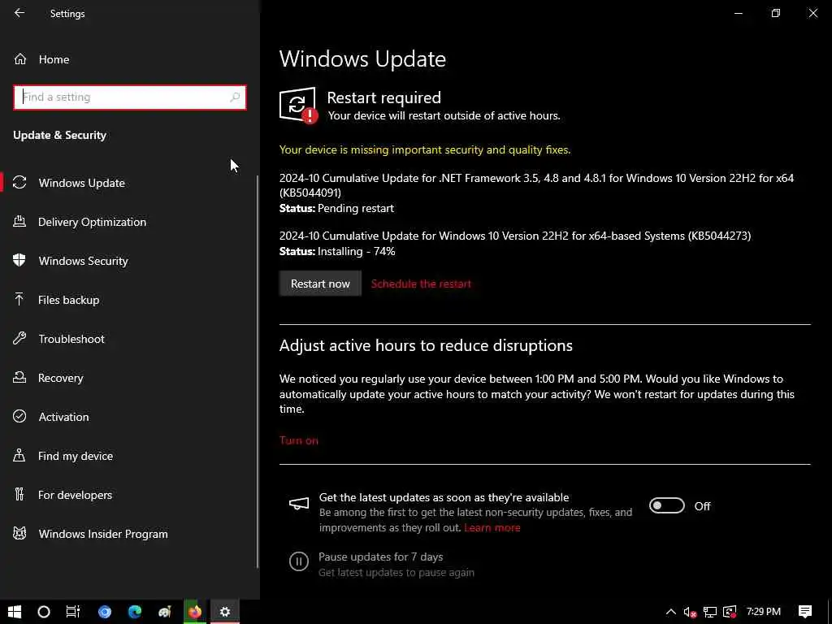This screenshot has width=832, height=624.
Task: Open the taskbar app between Edge and Firefox
Action: pyautogui.click(x=165, y=612)
